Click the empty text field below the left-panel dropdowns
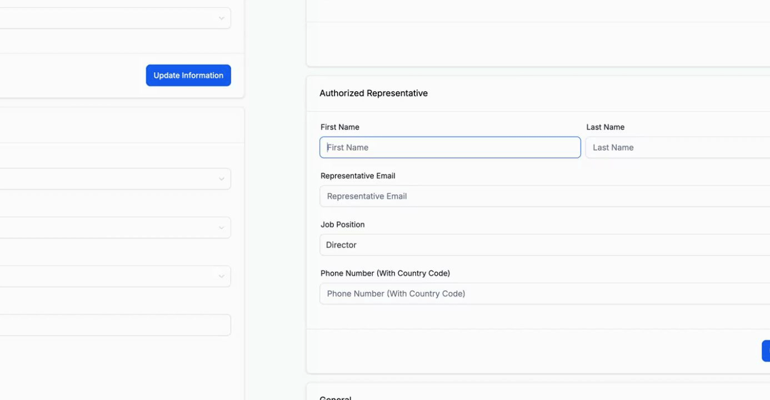The height and width of the screenshot is (400, 770). coord(111,325)
